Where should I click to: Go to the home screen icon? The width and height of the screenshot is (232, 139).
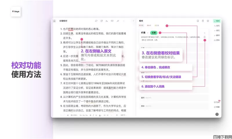54,21
